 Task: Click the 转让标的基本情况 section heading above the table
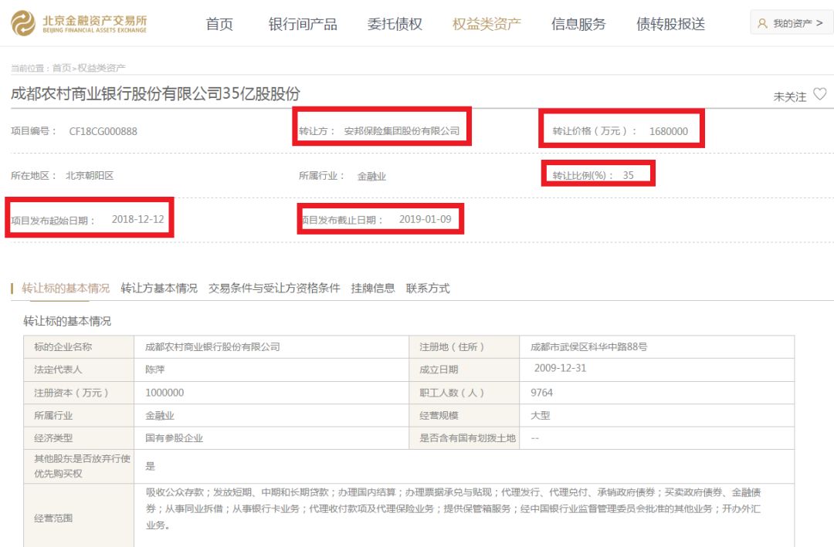(x=67, y=321)
